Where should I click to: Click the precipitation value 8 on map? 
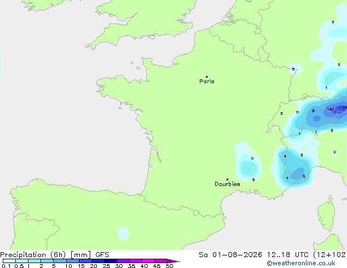tap(314, 111)
